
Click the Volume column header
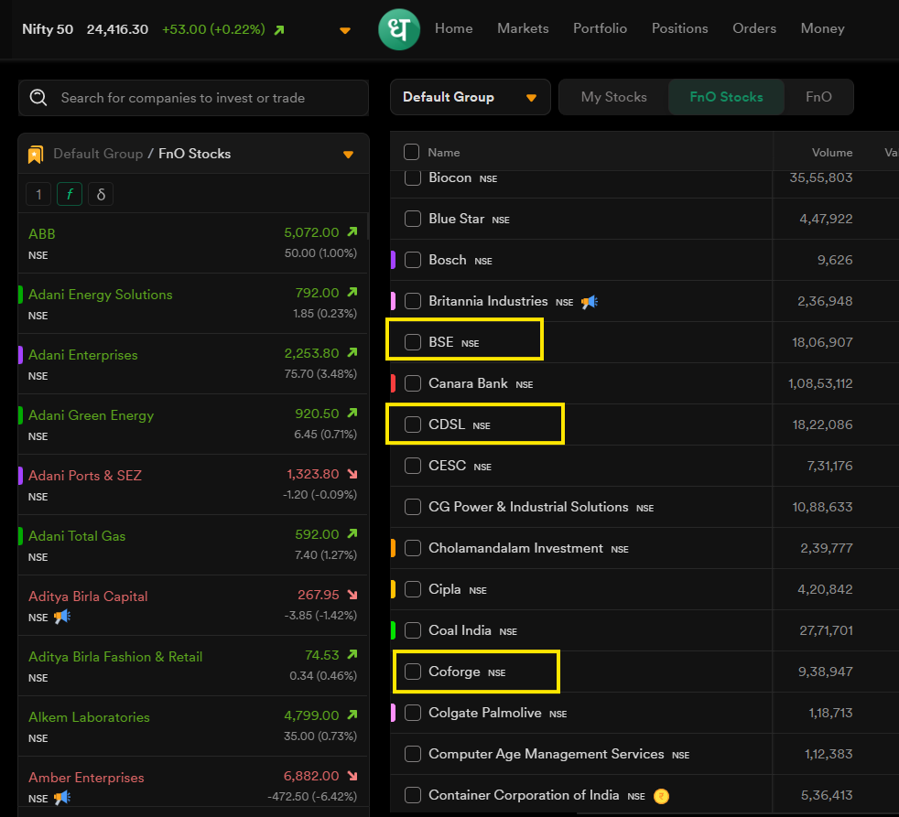[831, 153]
